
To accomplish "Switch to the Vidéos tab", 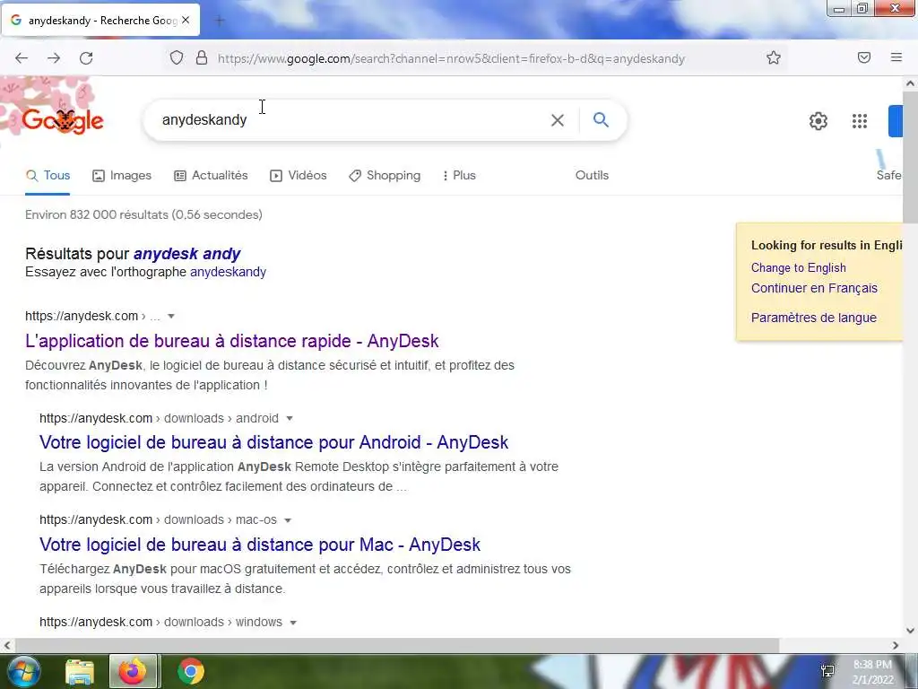I will pos(298,175).
